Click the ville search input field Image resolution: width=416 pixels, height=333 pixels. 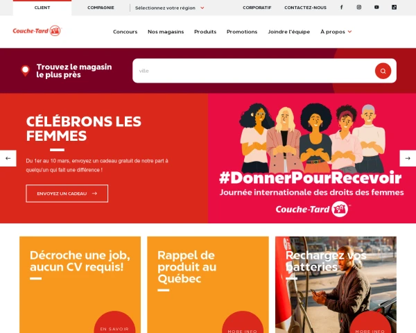[253, 71]
